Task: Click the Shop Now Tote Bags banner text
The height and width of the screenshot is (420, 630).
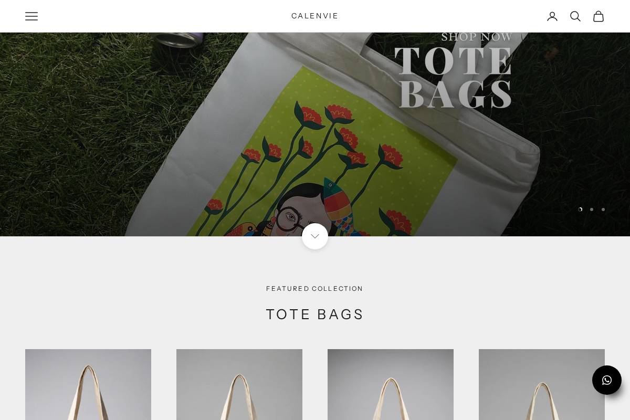Action: tap(454, 70)
